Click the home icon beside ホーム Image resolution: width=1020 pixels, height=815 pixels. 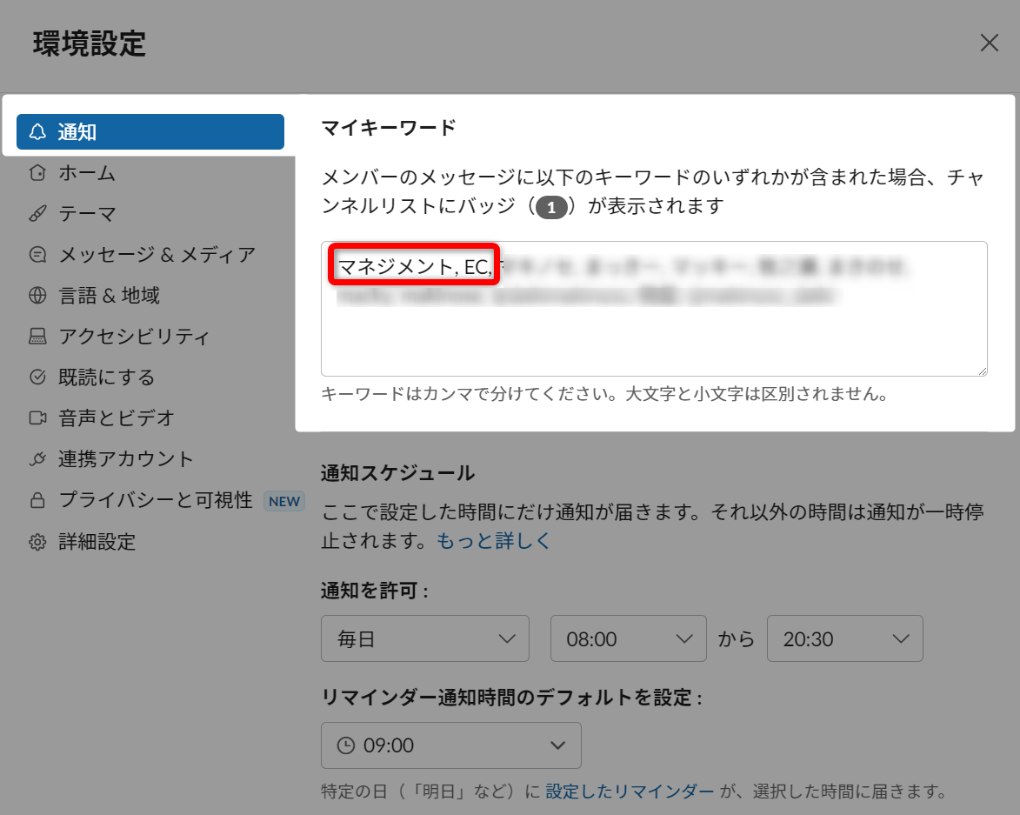coord(37,173)
